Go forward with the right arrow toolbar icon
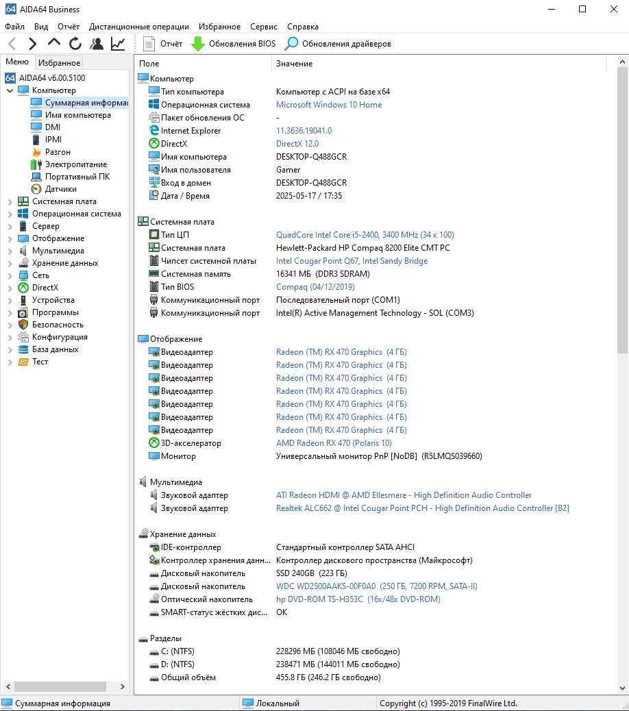 (32, 44)
